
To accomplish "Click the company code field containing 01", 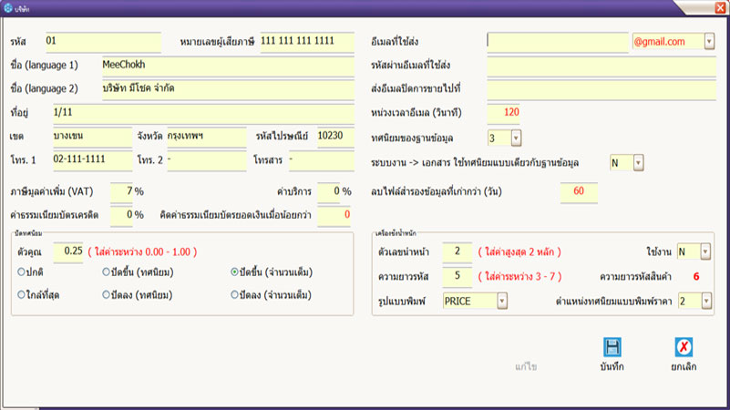I will point(101,41).
